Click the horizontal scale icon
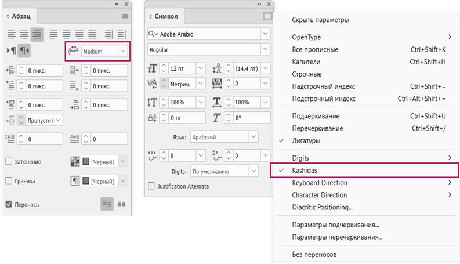Image resolution: width=460 pixels, height=264 pixels. pyautogui.click(x=217, y=102)
